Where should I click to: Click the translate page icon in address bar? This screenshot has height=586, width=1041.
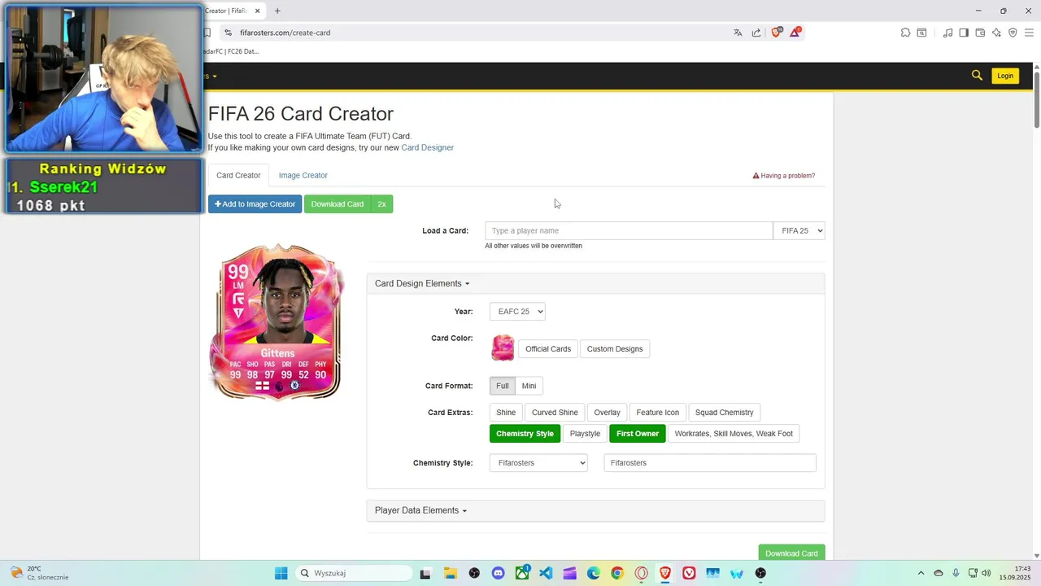[738, 33]
